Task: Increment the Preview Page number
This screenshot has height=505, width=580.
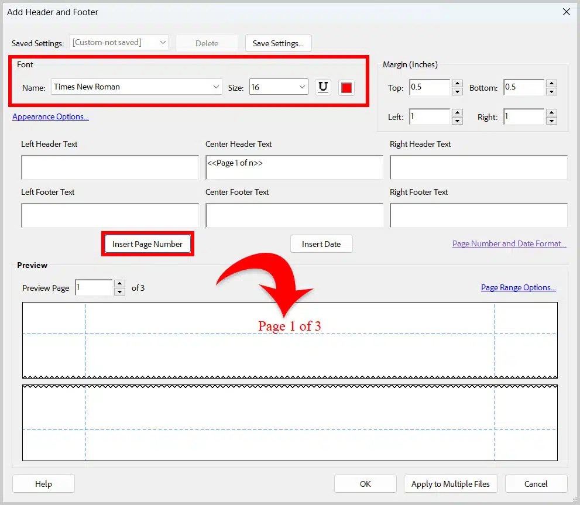Action: (x=120, y=284)
